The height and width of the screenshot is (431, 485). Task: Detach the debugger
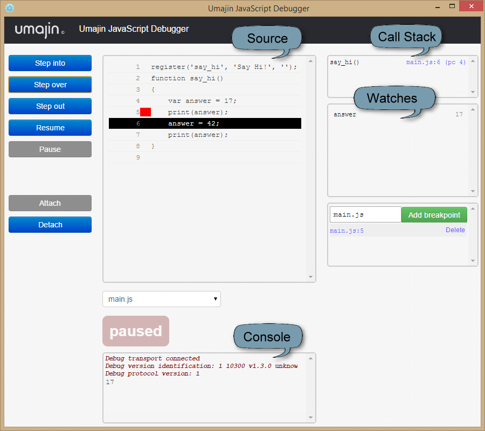pyautogui.click(x=50, y=225)
